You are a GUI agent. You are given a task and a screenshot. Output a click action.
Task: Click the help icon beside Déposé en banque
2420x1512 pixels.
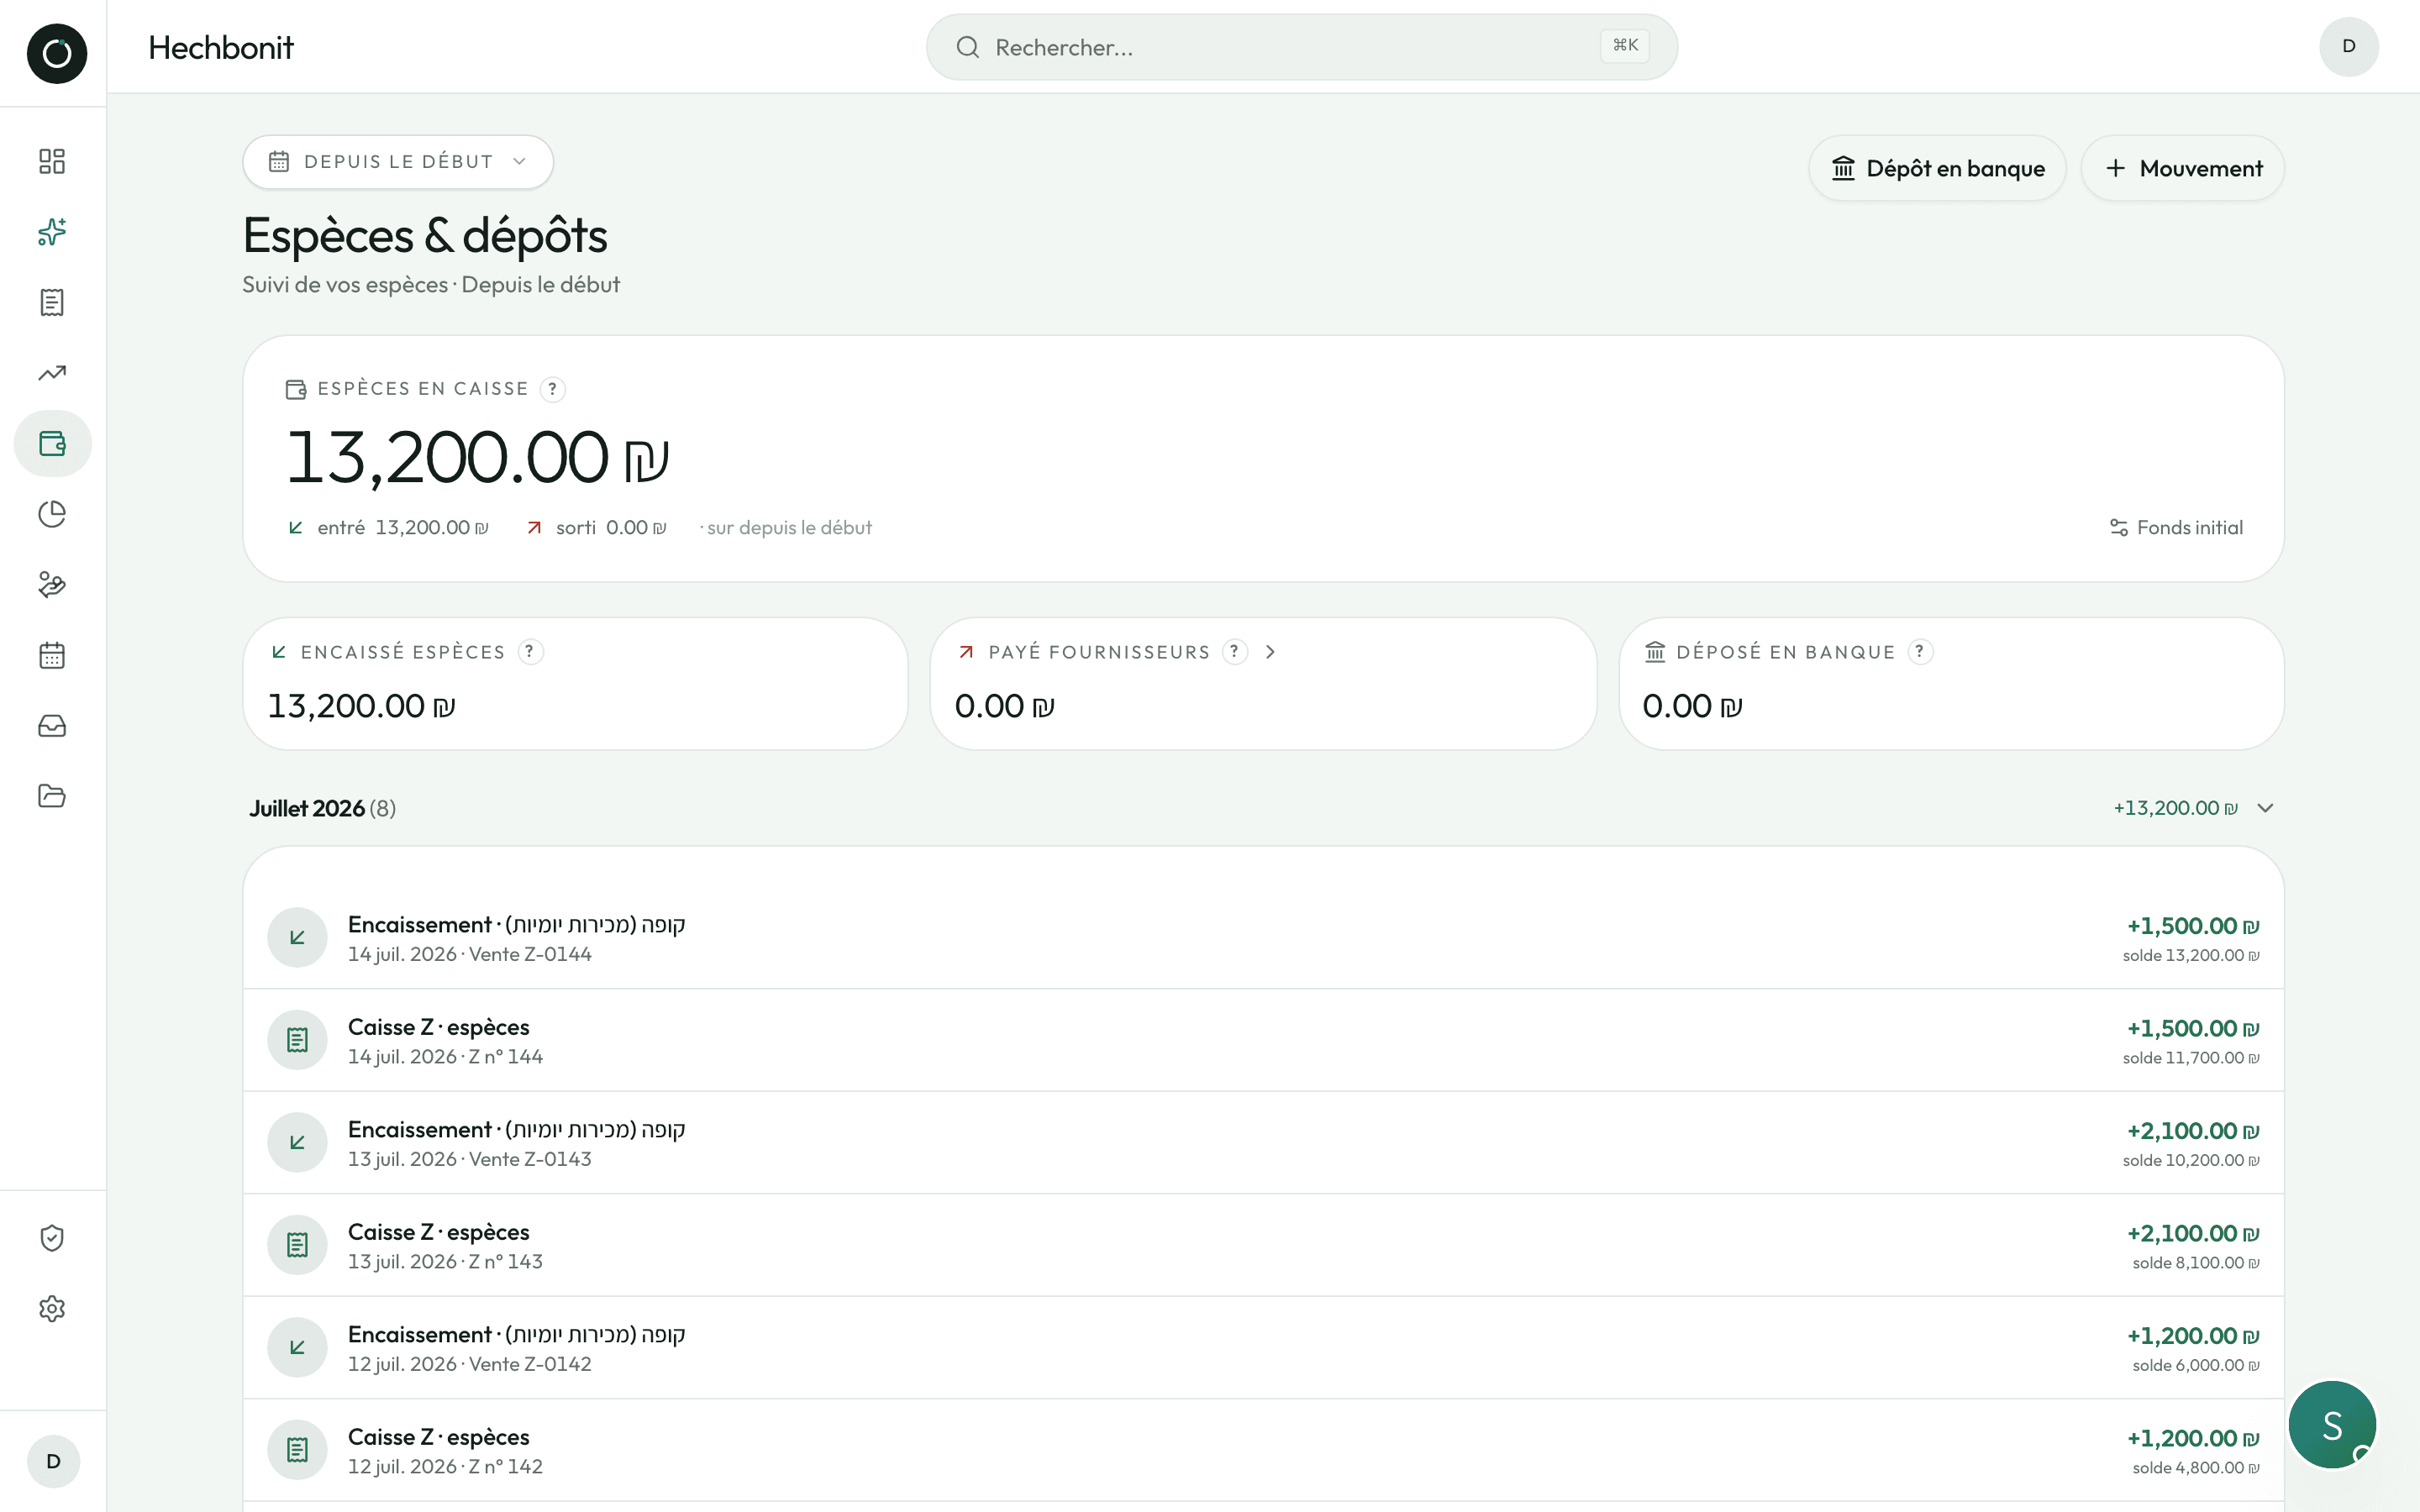tap(1920, 652)
